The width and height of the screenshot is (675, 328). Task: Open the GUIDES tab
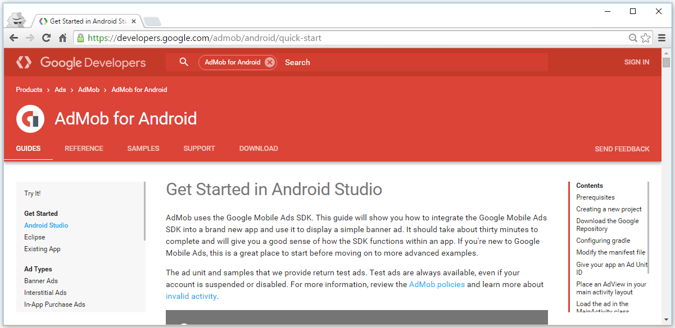28,149
